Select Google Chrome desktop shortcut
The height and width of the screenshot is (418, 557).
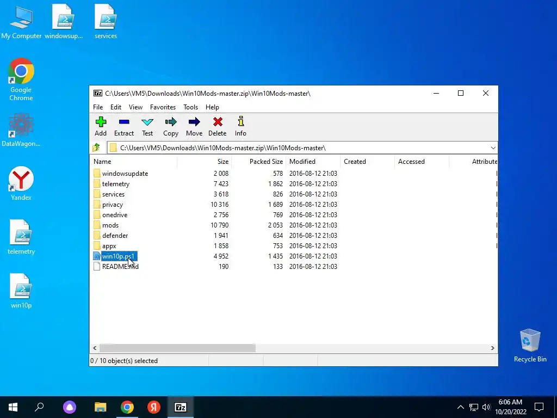[21, 79]
